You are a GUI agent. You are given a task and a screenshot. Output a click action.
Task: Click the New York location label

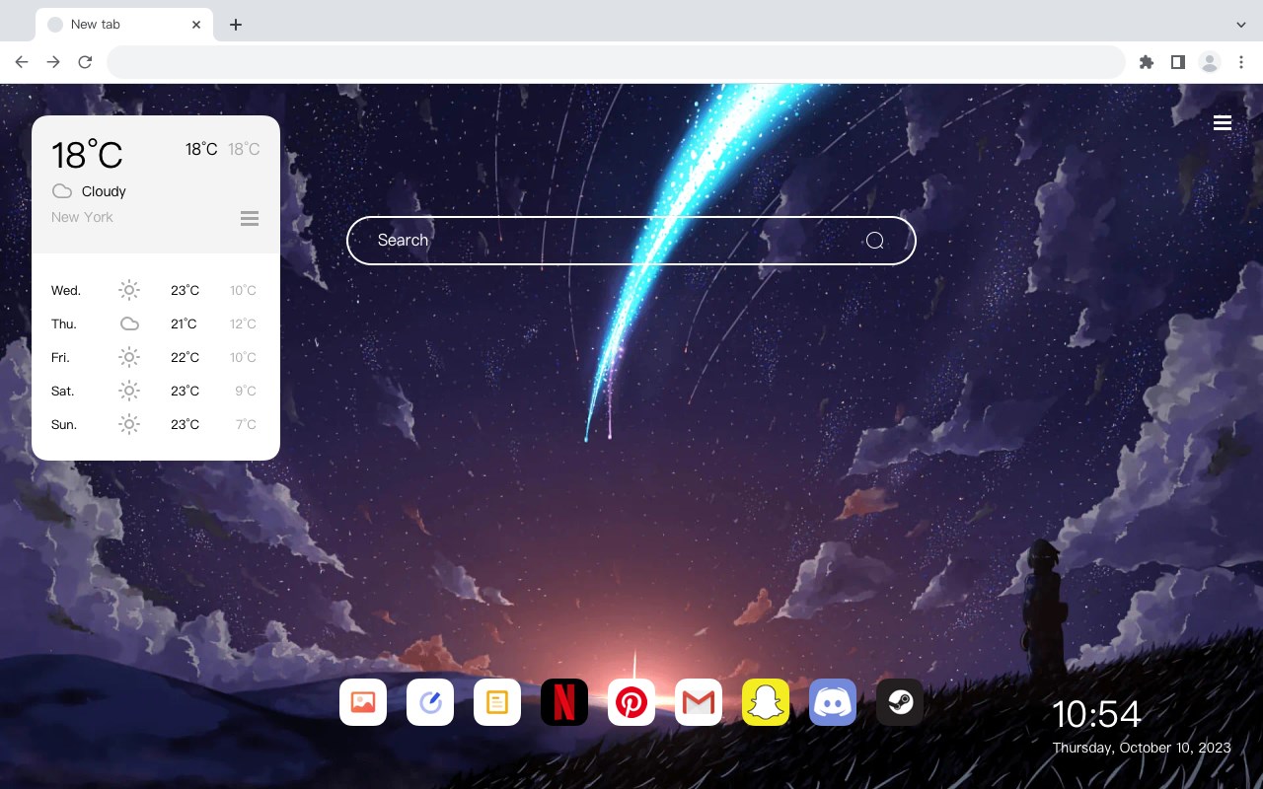pos(82,217)
